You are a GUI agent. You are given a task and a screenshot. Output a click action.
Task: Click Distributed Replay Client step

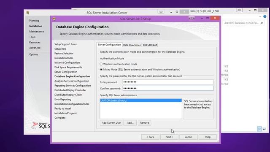(68, 95)
